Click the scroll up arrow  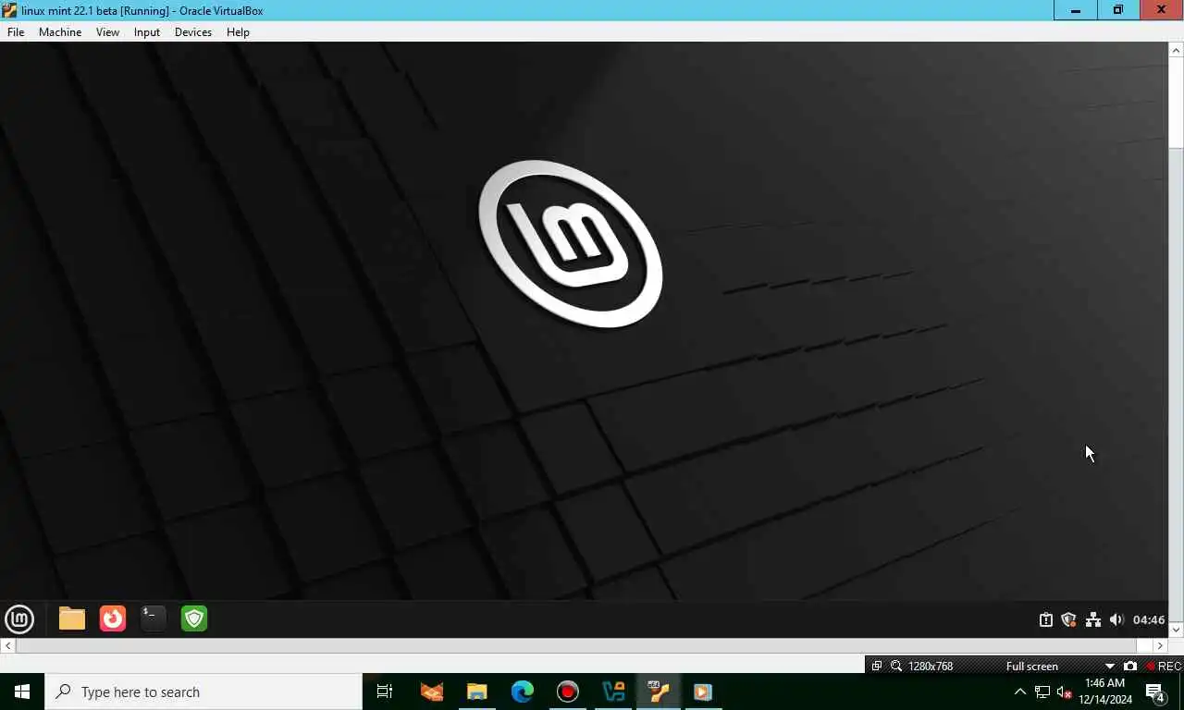(1176, 49)
